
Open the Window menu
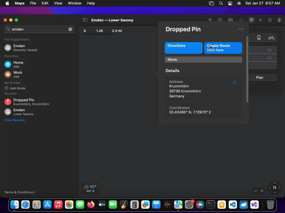point(75,3)
